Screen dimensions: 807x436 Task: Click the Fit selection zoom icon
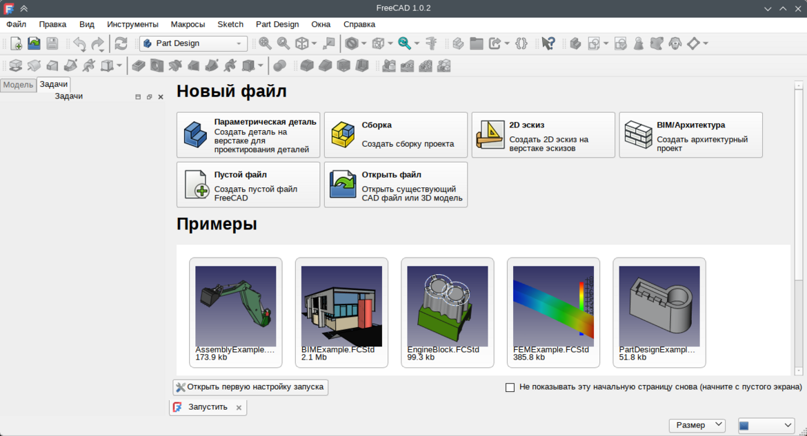(283, 43)
